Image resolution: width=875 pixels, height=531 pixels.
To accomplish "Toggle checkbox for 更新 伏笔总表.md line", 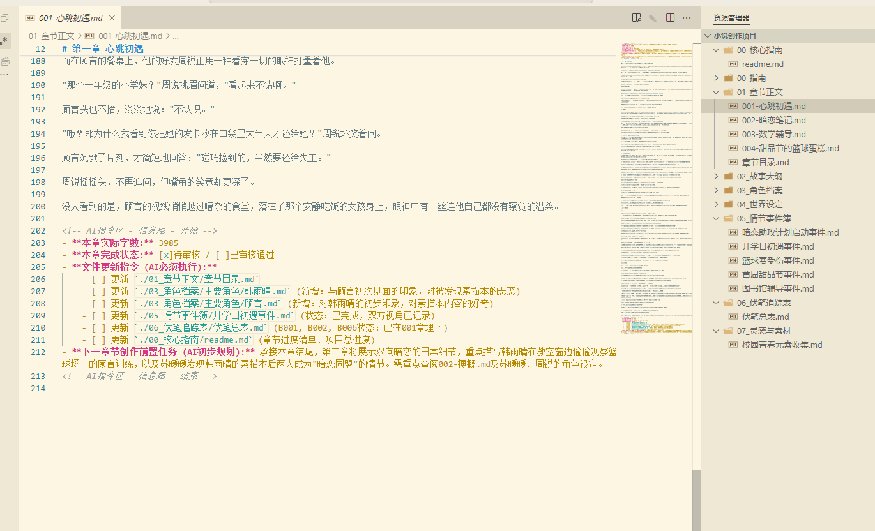I will pos(99,327).
